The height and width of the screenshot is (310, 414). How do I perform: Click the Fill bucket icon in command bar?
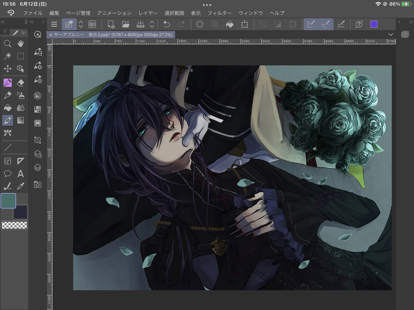[x=230, y=24]
